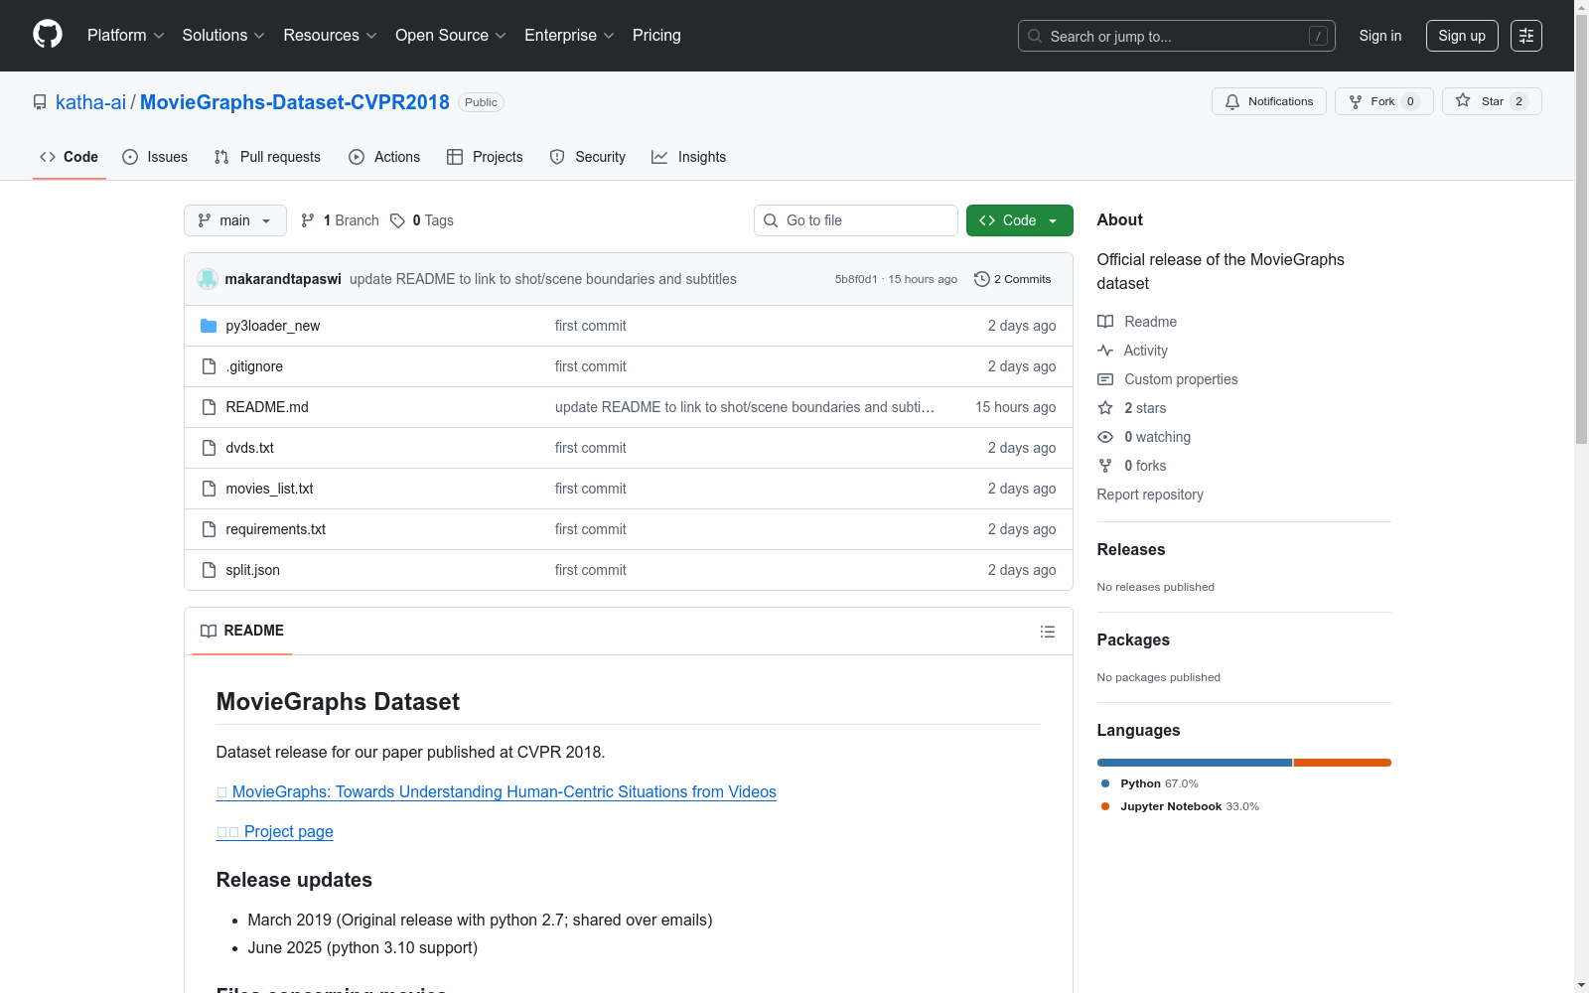Select the Code repository tab
The width and height of the screenshot is (1589, 993).
click(x=69, y=157)
